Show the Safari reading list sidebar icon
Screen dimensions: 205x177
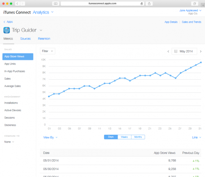(56, 4)
